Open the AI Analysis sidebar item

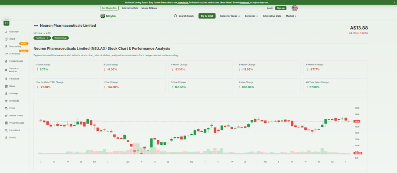6,54
